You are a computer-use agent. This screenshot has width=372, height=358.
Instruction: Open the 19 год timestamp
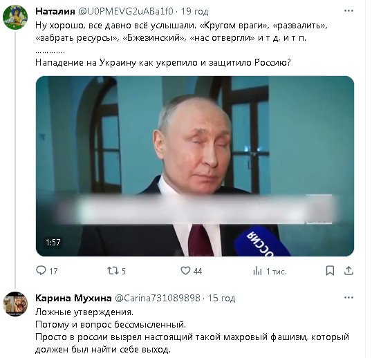click(195, 11)
